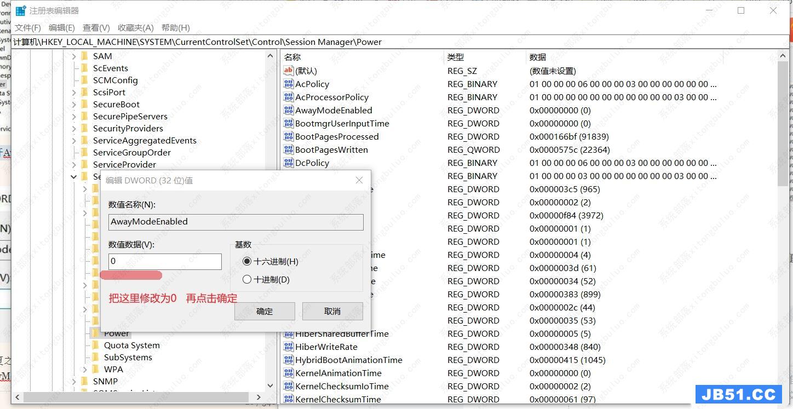The width and height of the screenshot is (793, 409).
Task: Click the BootPagesWritten value icon
Action: 289,149
